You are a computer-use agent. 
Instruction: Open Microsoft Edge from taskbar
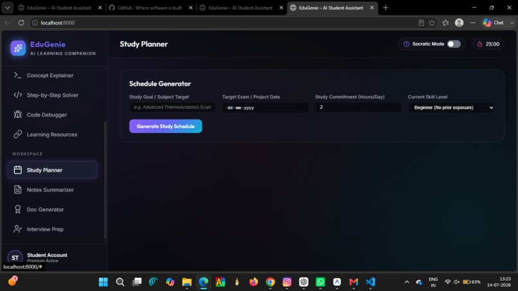(204, 282)
